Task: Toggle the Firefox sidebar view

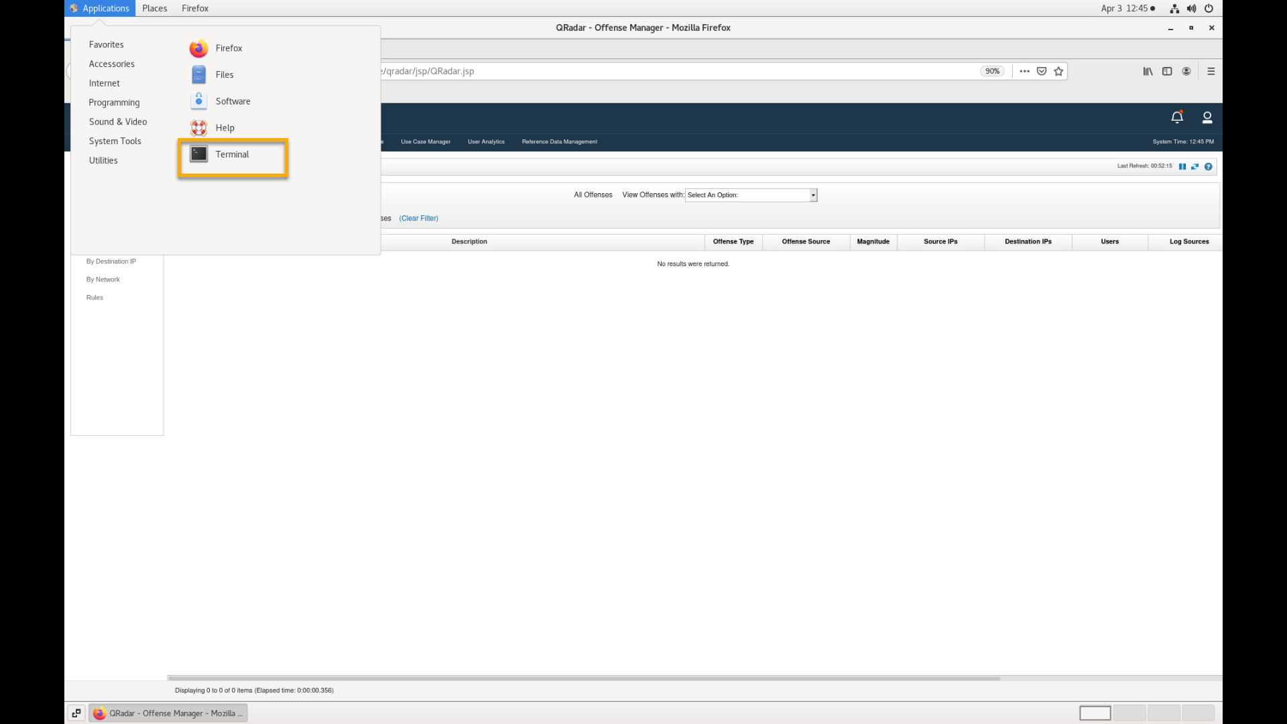Action: (x=1167, y=71)
